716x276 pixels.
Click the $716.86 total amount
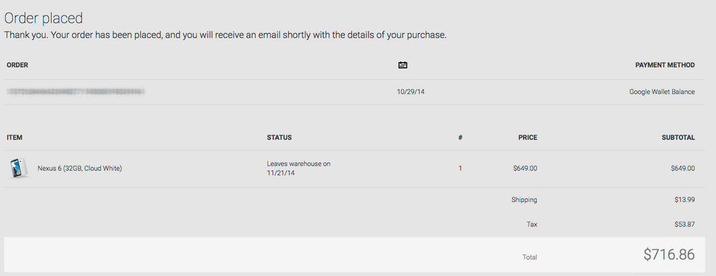[669, 254]
